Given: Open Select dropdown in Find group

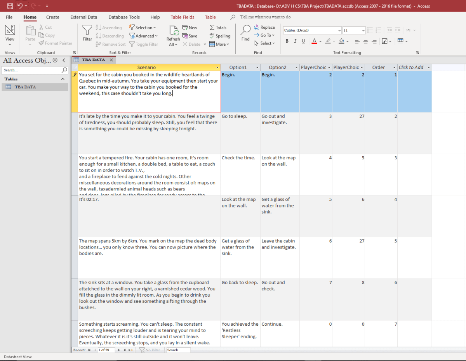Looking at the screenshot, I should (264, 43).
